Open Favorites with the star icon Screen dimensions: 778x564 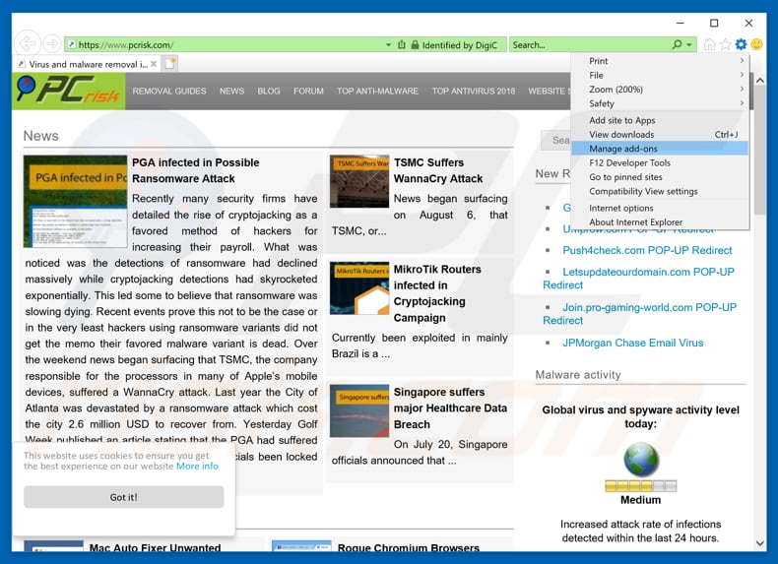click(x=725, y=44)
